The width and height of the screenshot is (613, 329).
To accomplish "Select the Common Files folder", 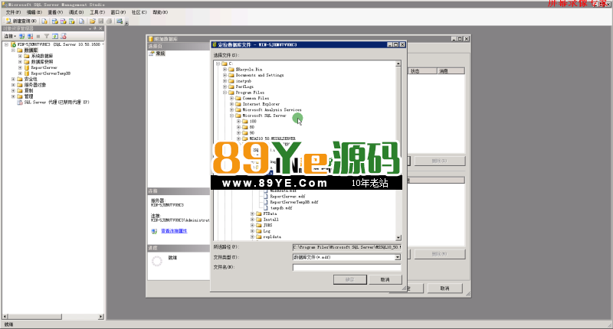I will (256, 99).
